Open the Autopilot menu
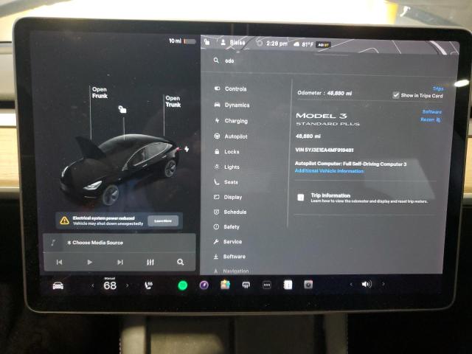This screenshot has height=354, width=472. coord(231,136)
